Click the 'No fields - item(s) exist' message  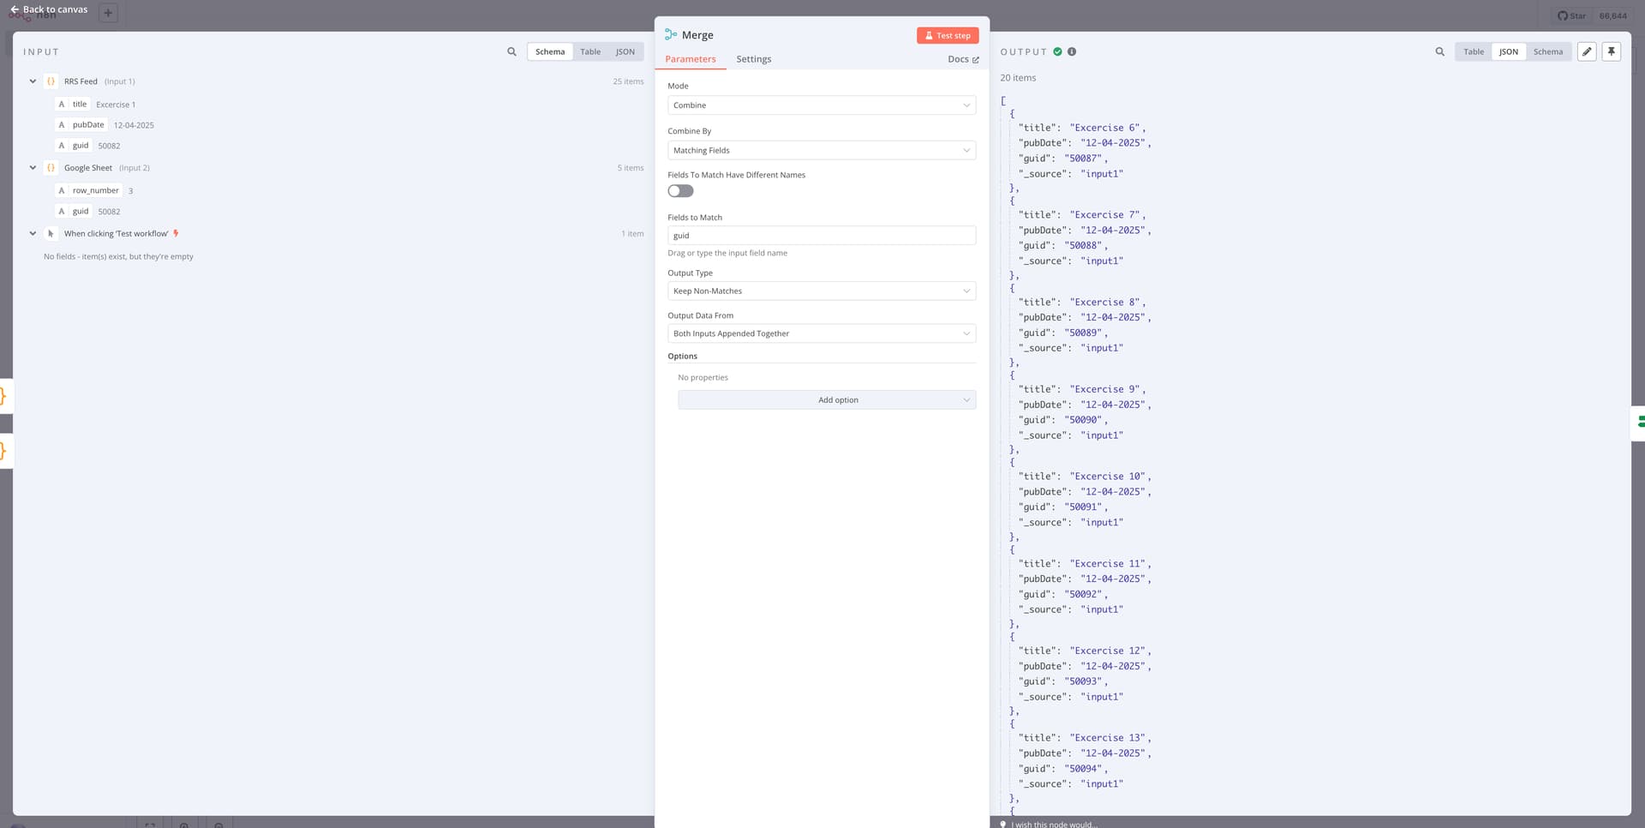point(118,256)
